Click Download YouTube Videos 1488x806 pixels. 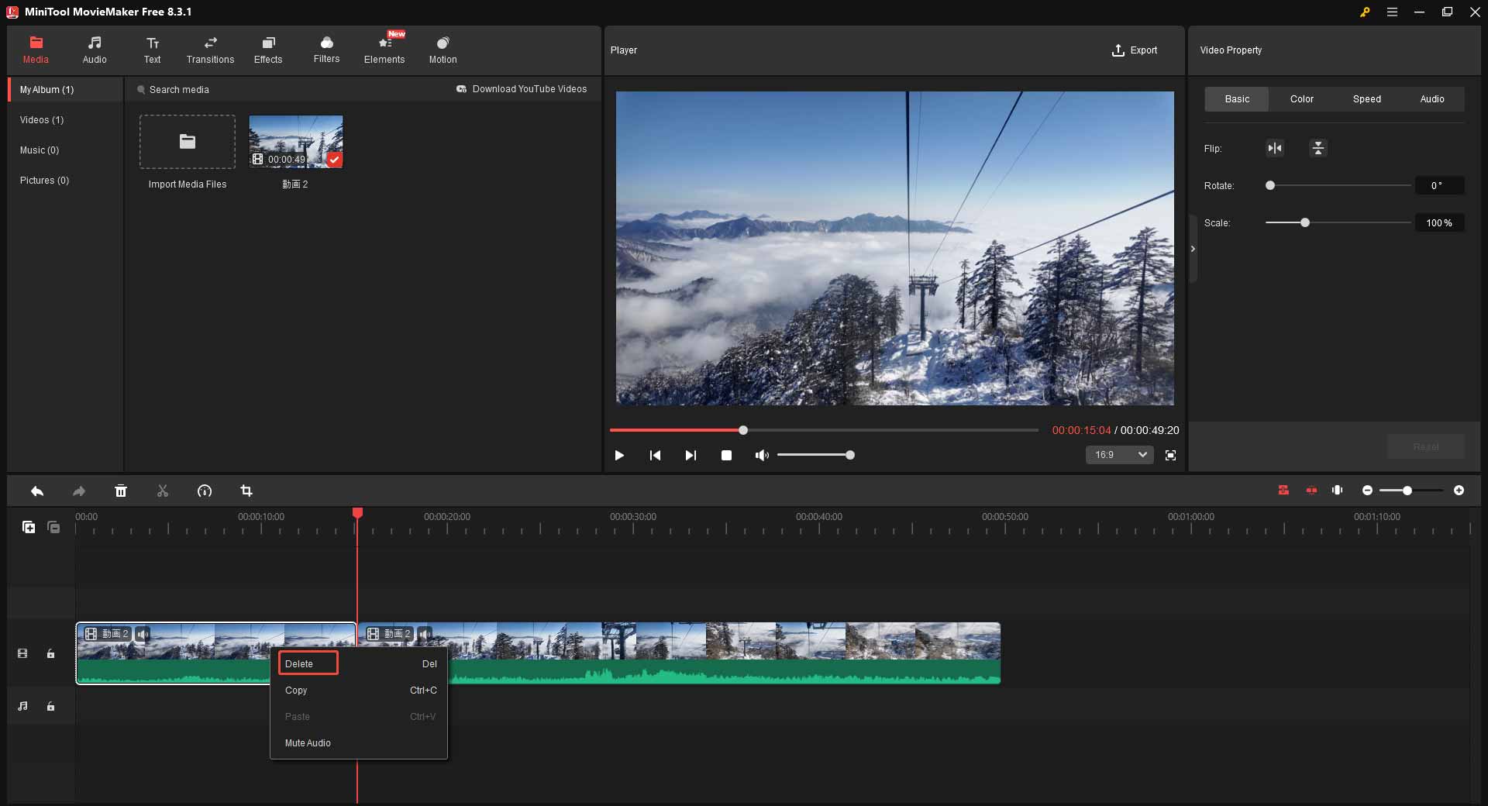(x=522, y=88)
